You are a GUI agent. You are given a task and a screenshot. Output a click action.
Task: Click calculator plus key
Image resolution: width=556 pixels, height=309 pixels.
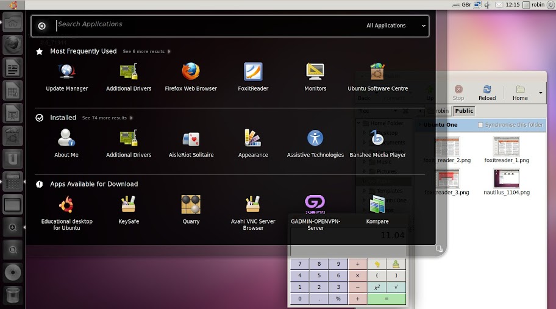(357, 299)
